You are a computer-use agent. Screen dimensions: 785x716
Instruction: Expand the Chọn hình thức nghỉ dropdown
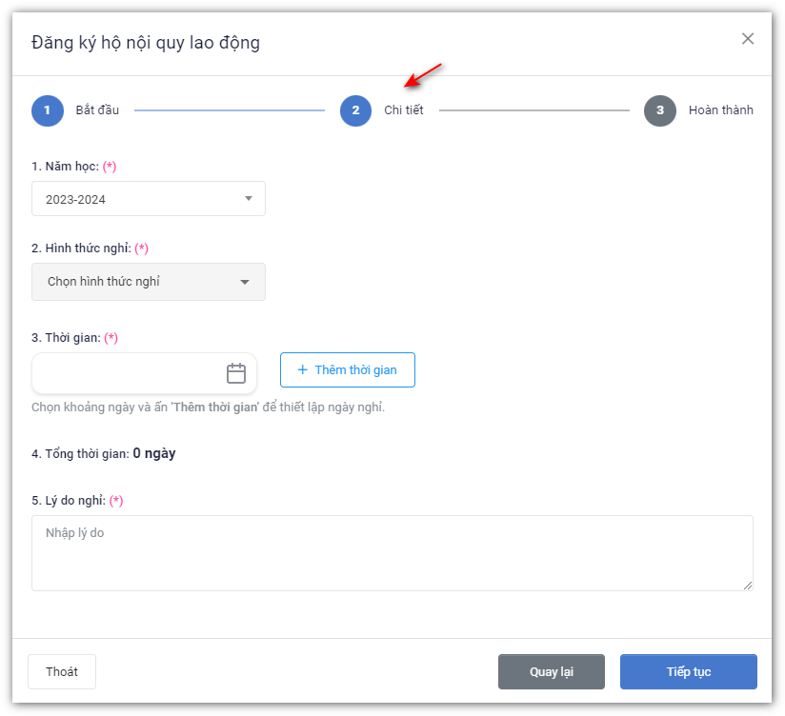[148, 282]
